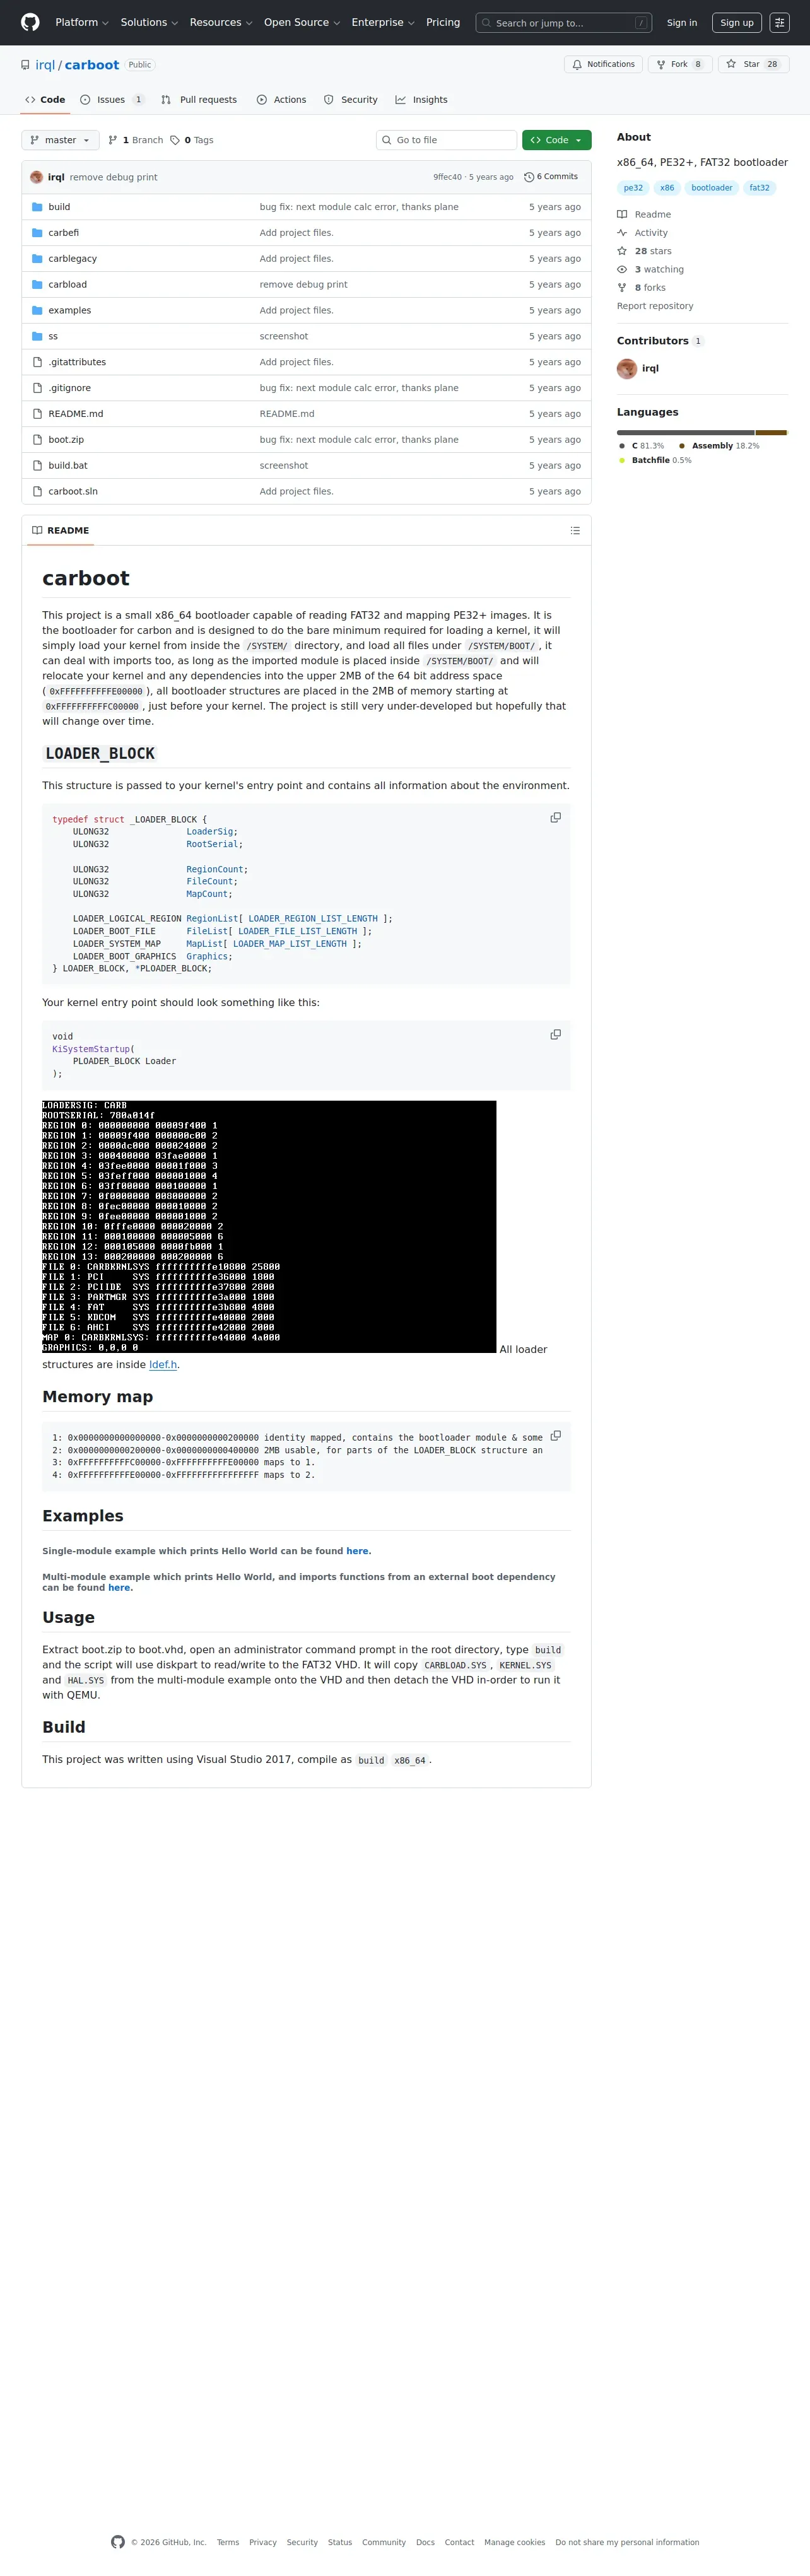Viewport: 810px width, 2576px height.
Task: Open ldef.h link in README
Action: pos(163,1364)
